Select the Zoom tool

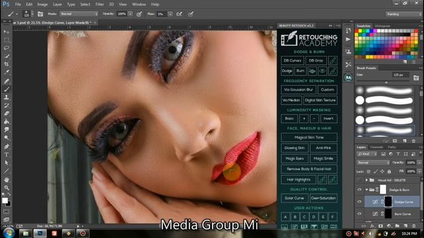point(7,188)
